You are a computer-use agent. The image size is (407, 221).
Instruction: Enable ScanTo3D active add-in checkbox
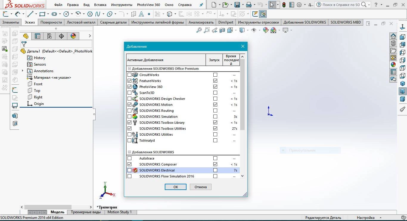click(x=129, y=93)
